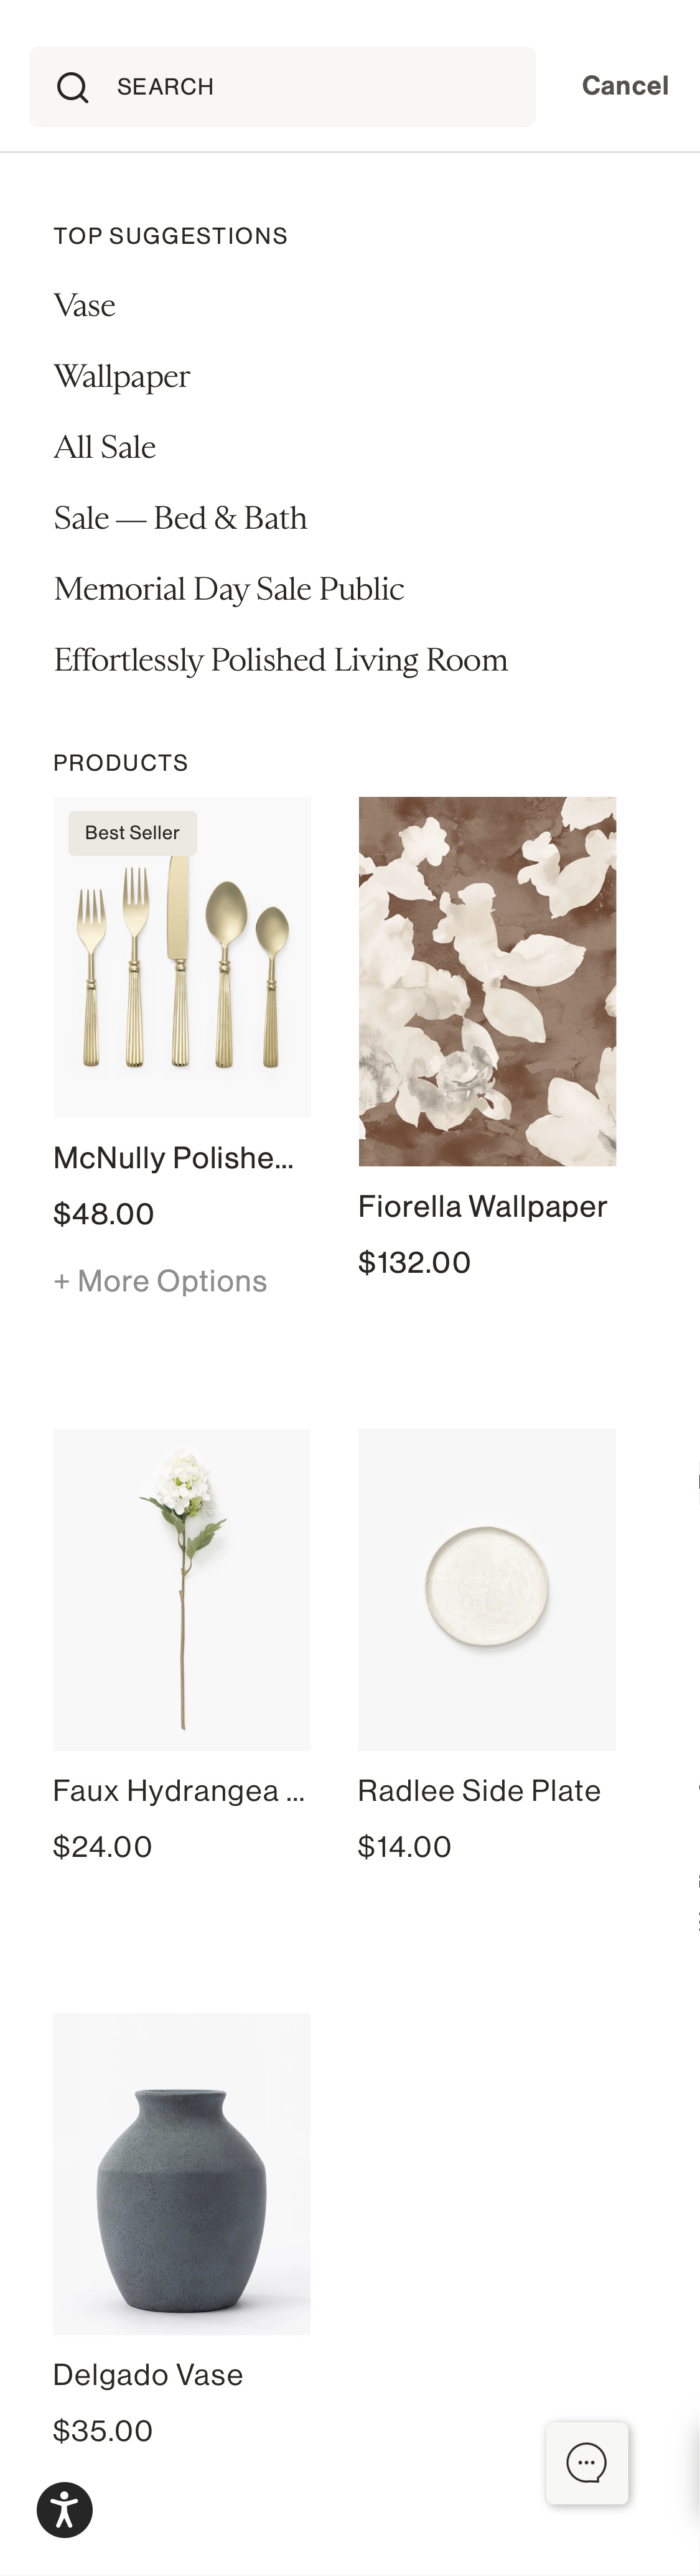This screenshot has width=700, height=2576.
Task: Click the search magnifier icon
Action: tap(72, 87)
